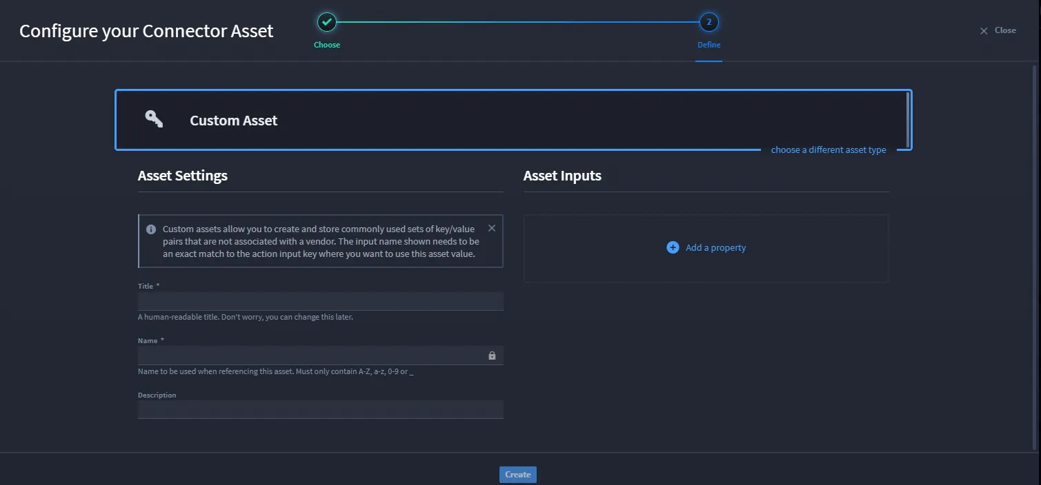Click 'choose a different asset type' link
The width and height of the screenshot is (1041, 485).
tap(829, 149)
